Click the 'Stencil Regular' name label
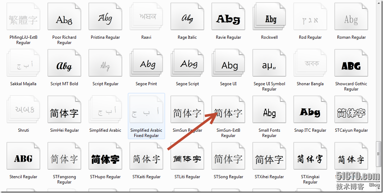 coord(23,177)
